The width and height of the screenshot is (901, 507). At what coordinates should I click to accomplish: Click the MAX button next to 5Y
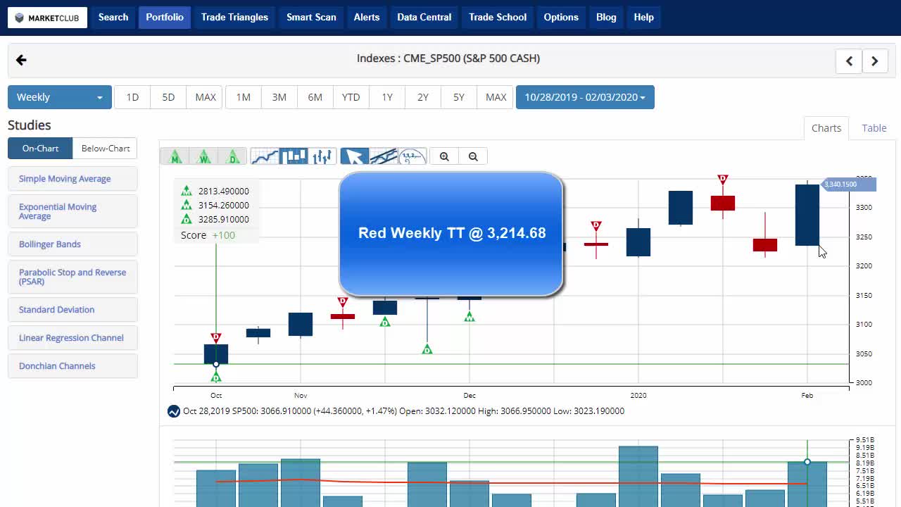click(x=496, y=97)
